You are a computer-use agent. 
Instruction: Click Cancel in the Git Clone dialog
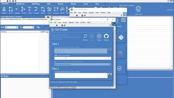pos(99,38)
